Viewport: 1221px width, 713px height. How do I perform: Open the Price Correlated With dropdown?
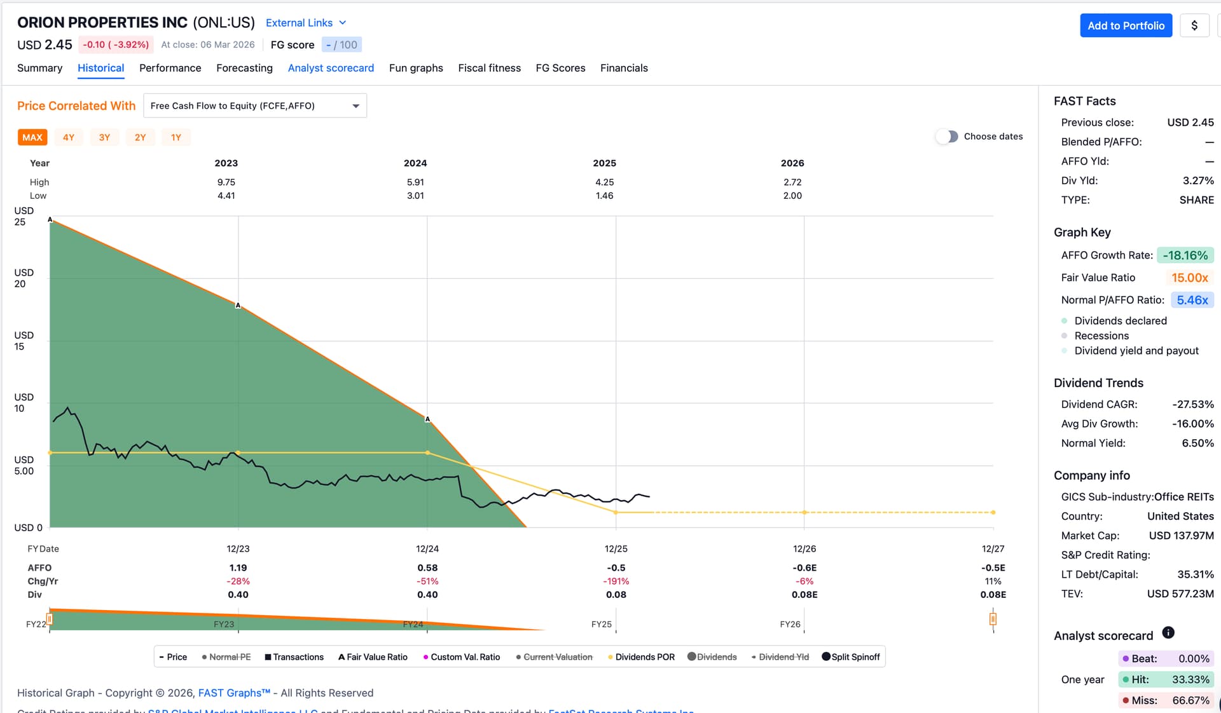pos(255,105)
